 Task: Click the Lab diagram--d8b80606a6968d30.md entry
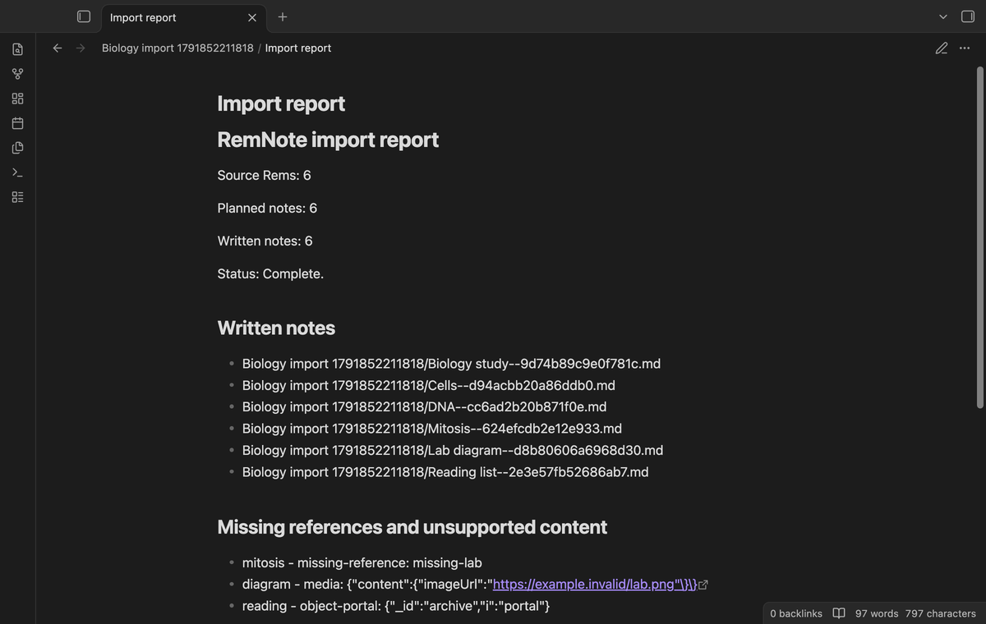point(453,451)
